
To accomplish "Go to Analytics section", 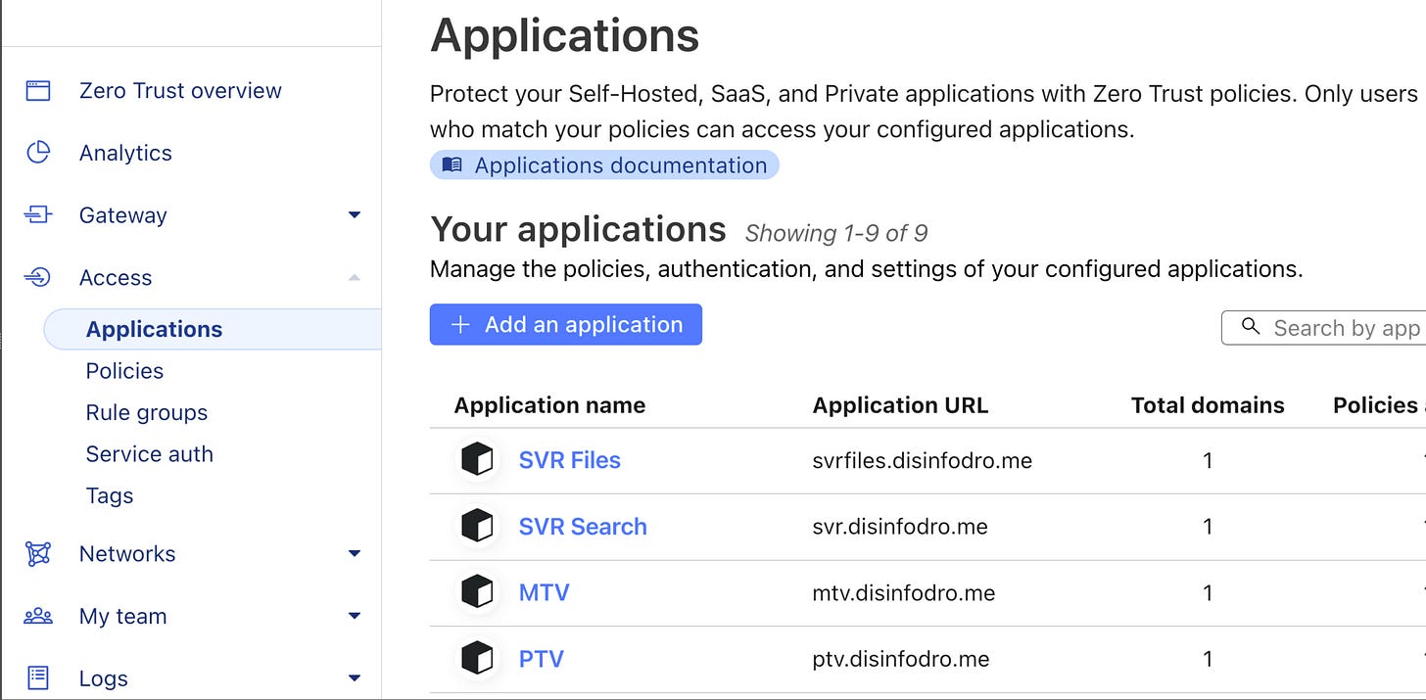I will [x=125, y=153].
